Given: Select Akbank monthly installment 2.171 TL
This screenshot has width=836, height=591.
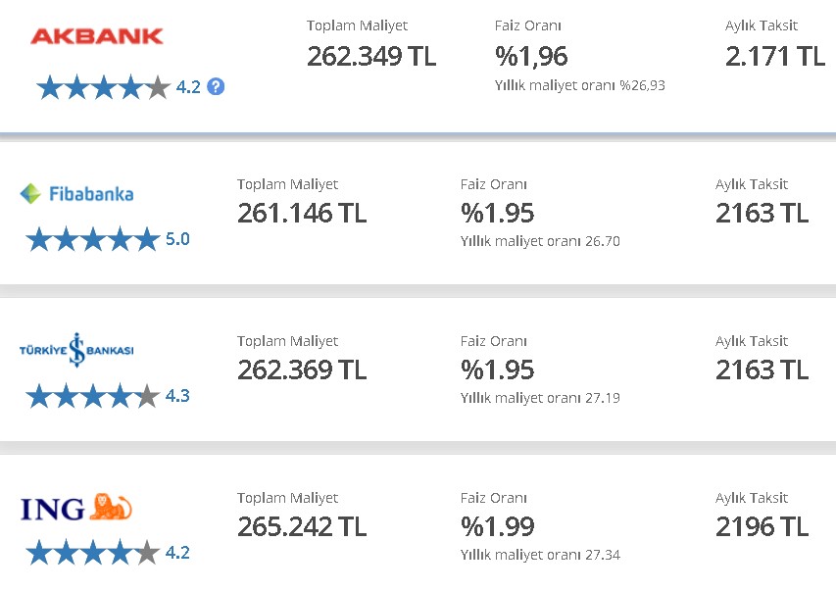Looking at the screenshot, I should click(775, 56).
